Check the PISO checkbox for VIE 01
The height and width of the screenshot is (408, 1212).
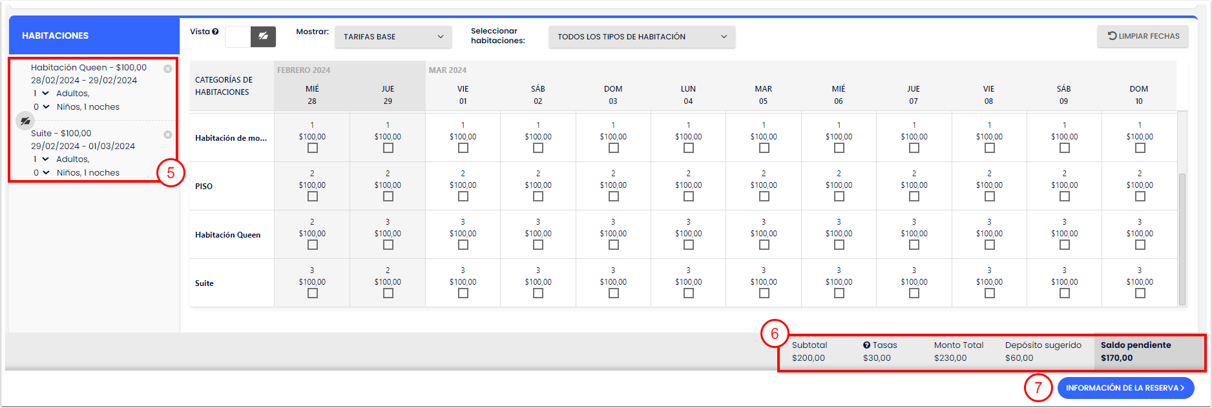point(463,196)
